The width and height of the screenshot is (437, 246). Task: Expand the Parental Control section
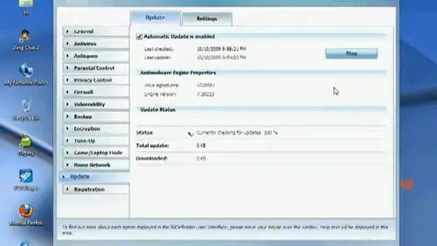click(96, 68)
